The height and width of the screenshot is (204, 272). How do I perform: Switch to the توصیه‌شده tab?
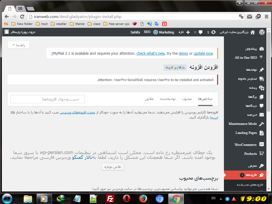tap(168, 99)
